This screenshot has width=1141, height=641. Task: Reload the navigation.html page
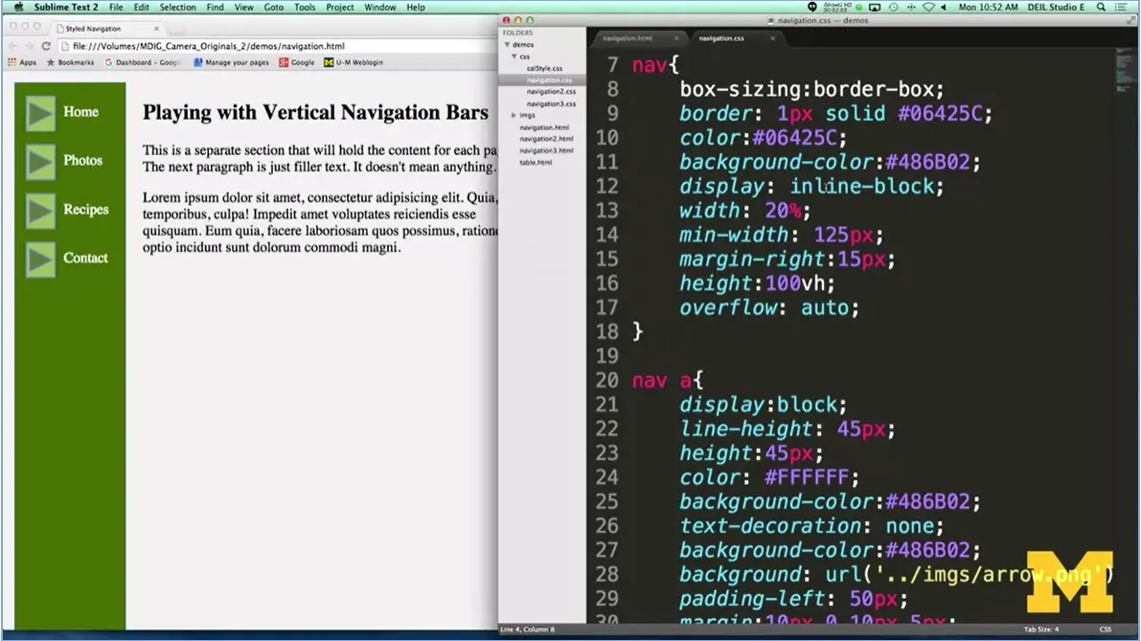pyautogui.click(x=45, y=45)
